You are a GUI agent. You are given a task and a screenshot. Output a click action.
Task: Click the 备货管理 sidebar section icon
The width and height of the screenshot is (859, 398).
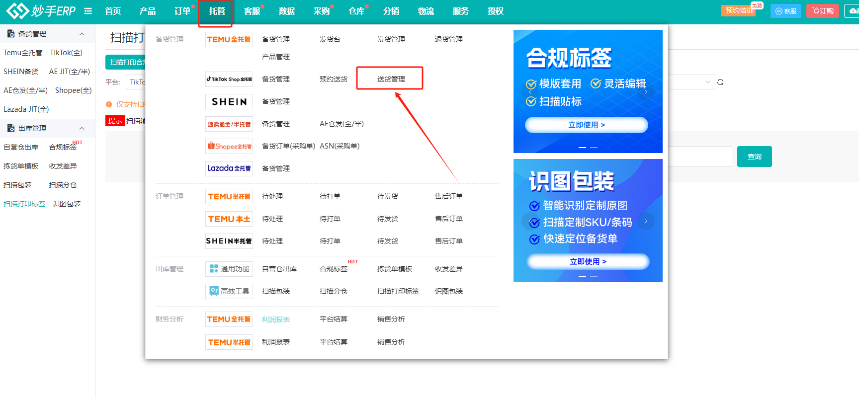[11, 34]
